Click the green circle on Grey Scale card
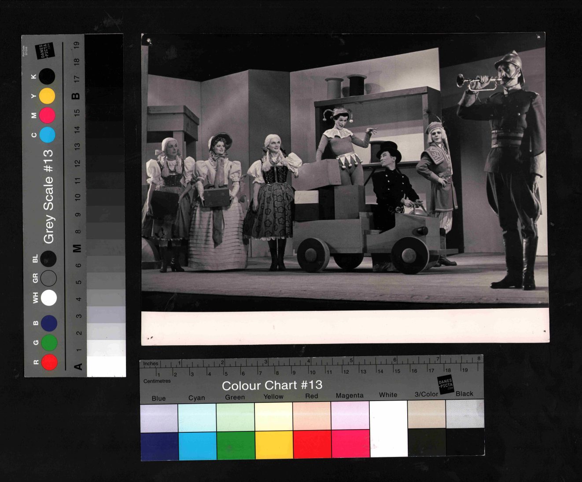The height and width of the screenshot is (482, 582). click(49, 342)
